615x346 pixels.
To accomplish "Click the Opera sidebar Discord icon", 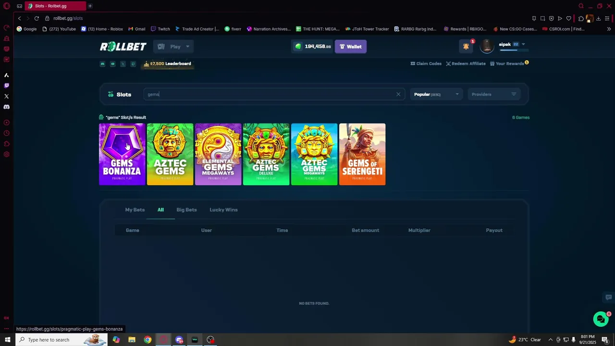I will pyautogui.click(x=7, y=107).
